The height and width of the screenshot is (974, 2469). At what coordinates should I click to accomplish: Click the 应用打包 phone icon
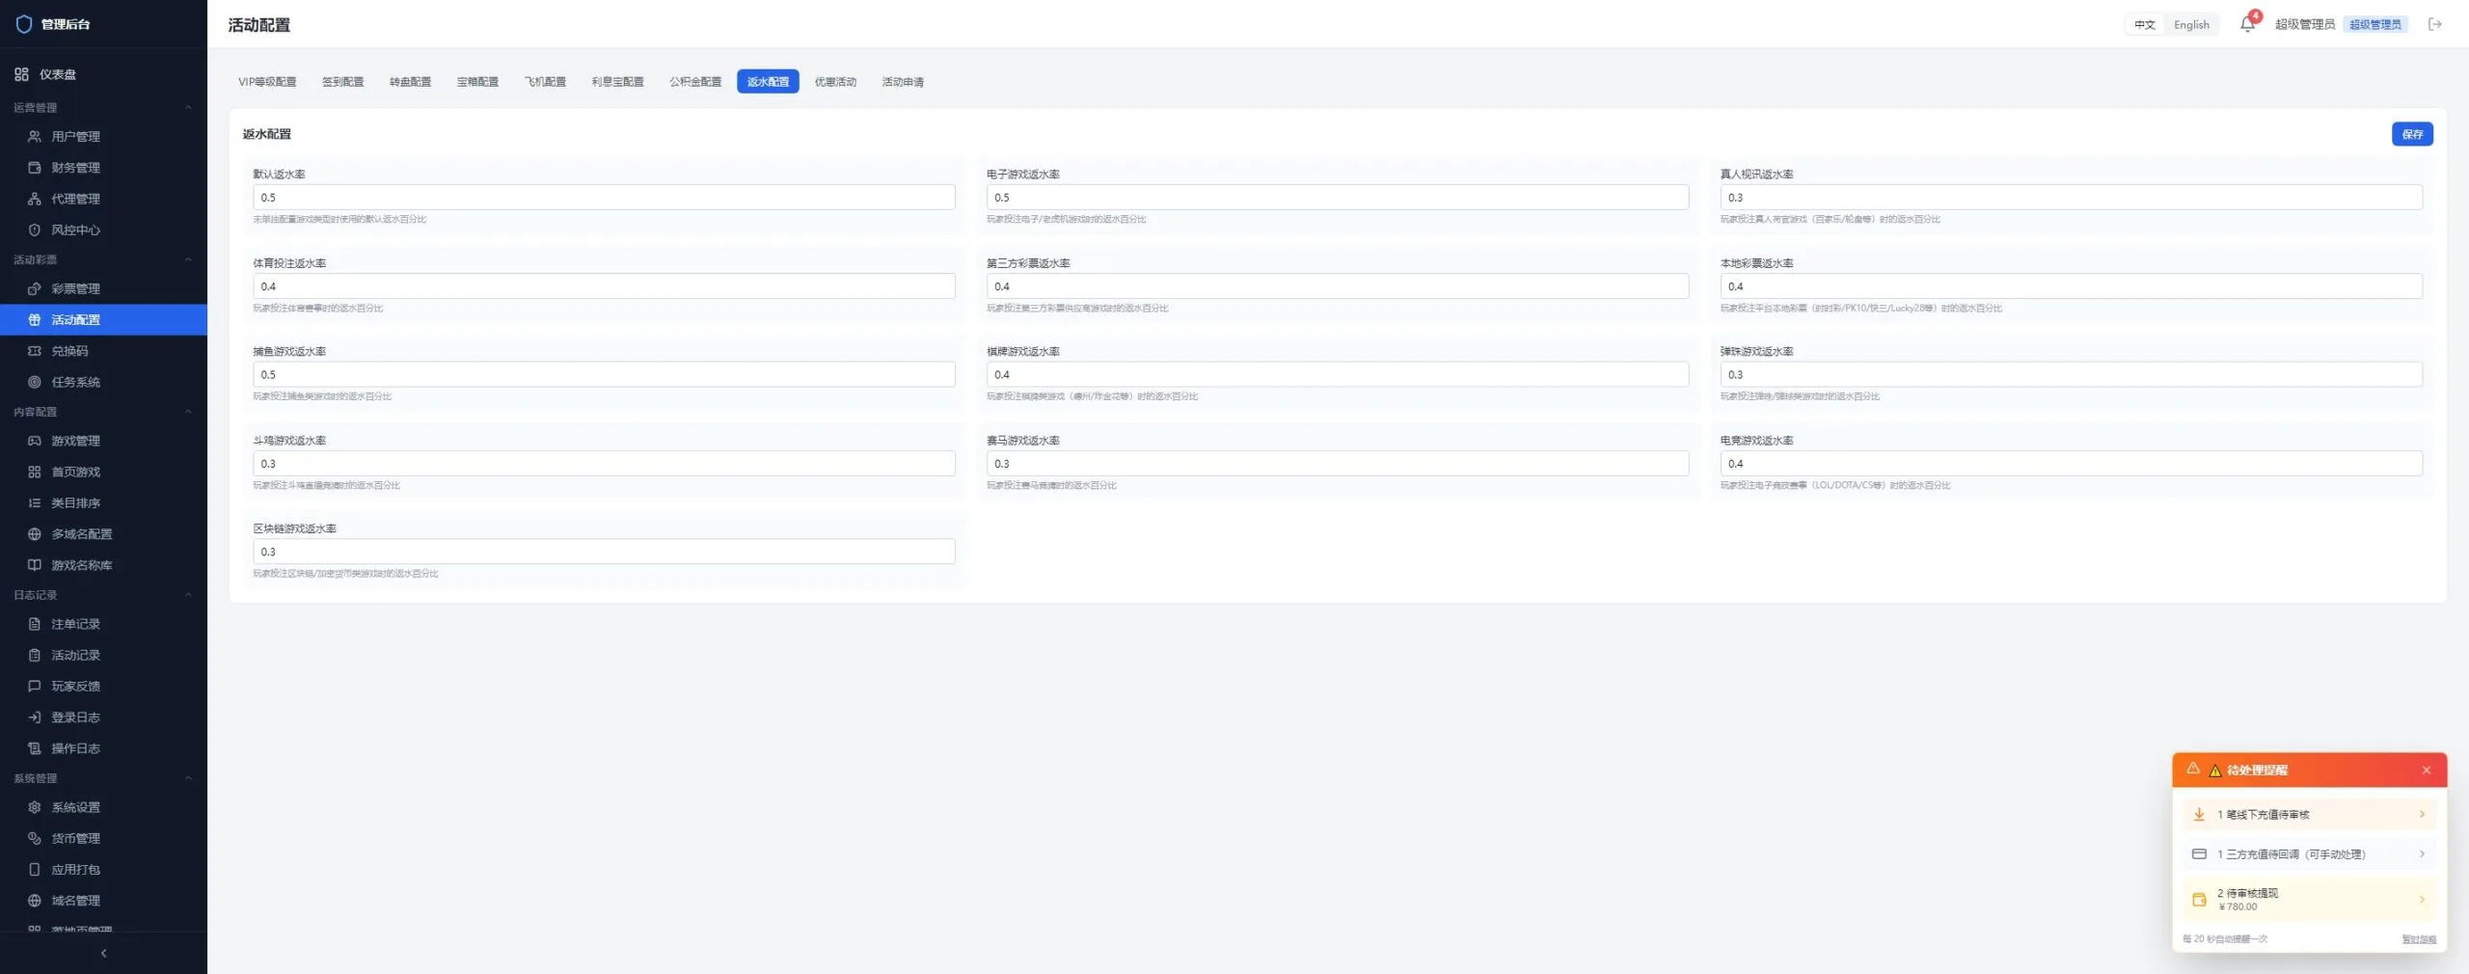(35, 869)
